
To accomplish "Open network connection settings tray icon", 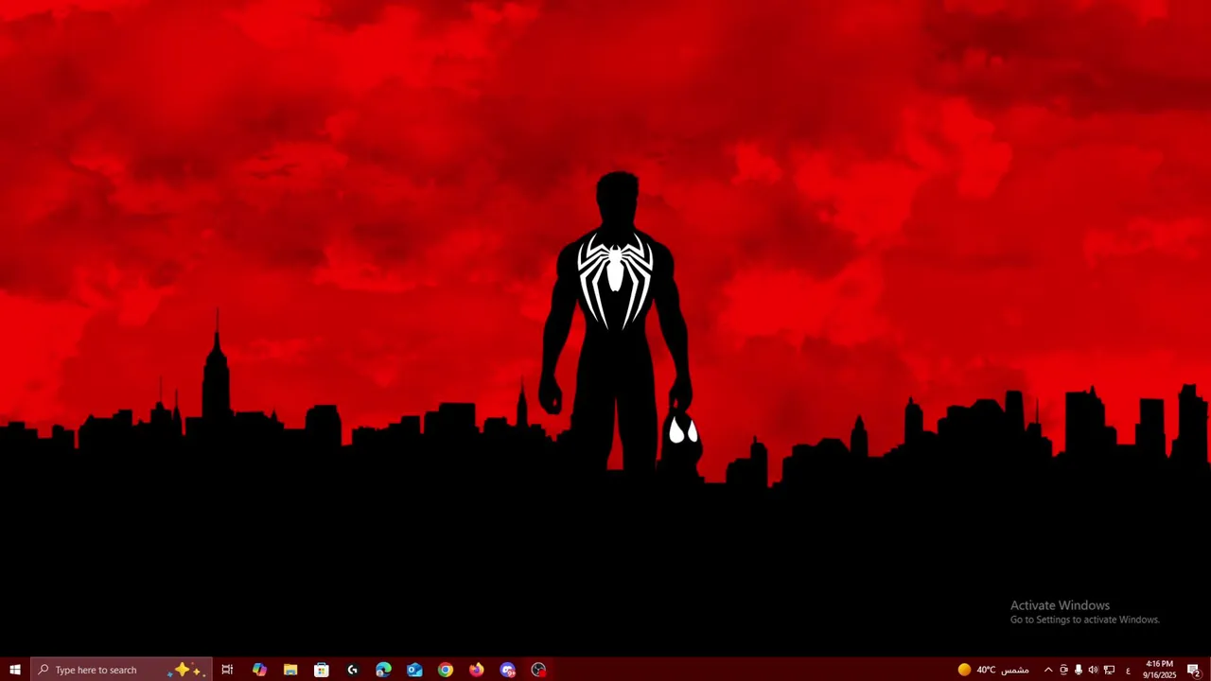I will 1109,670.
